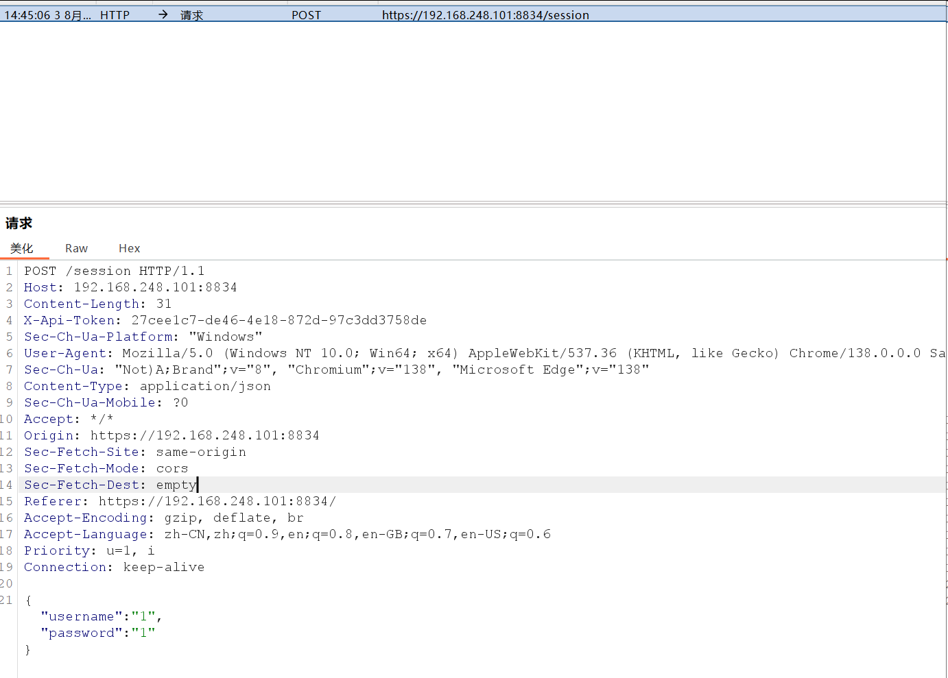This screenshot has height=678, width=948.
Task: Click the Sec-Fetch-Mode cors line
Action: tap(106, 468)
